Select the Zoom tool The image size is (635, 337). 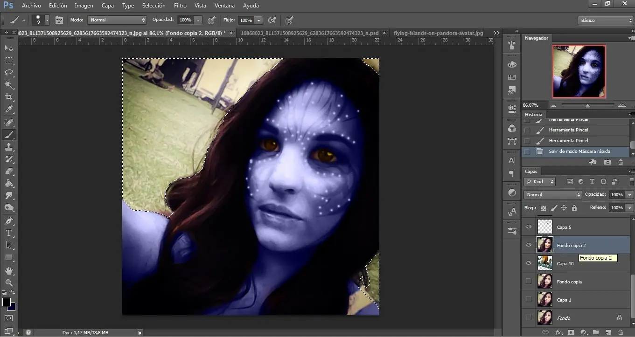tap(9, 282)
